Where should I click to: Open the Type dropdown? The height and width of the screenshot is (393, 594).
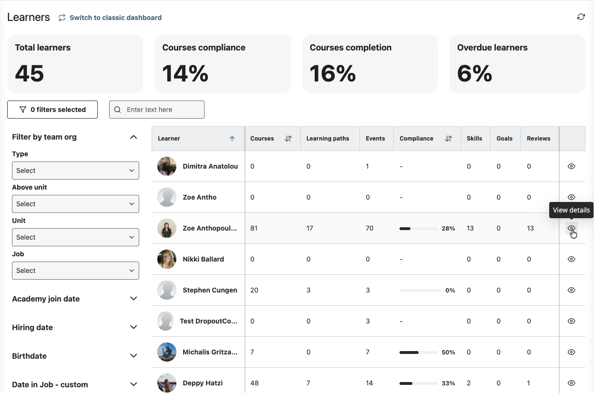pos(75,171)
